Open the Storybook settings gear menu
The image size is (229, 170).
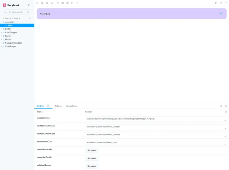(29, 5)
